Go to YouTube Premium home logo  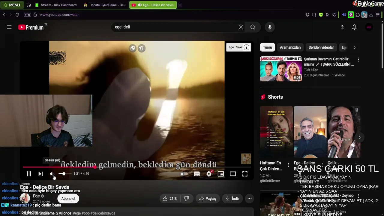31,27
